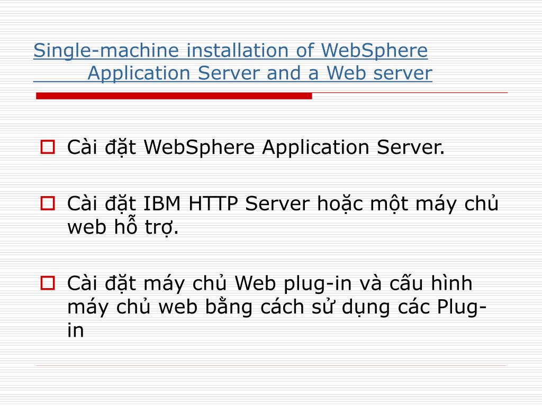Click the bullet box beside 'Cài đặt IBM HTTP Server'

pos(48,204)
